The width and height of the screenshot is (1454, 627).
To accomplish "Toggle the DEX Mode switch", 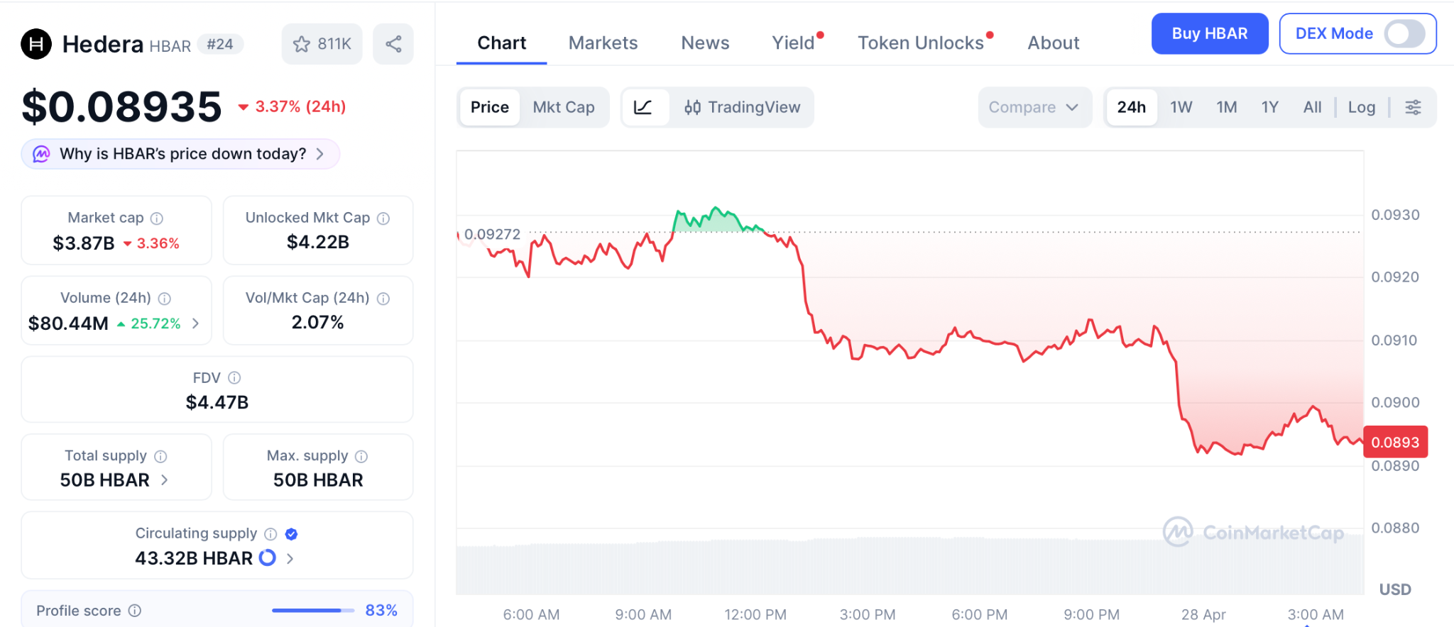I will pos(1404,33).
